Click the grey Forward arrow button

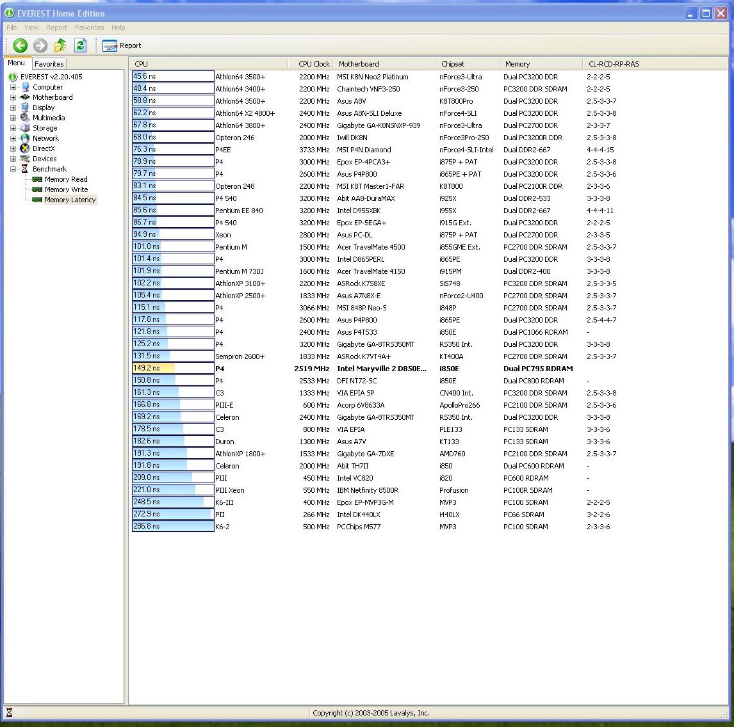pyautogui.click(x=40, y=45)
